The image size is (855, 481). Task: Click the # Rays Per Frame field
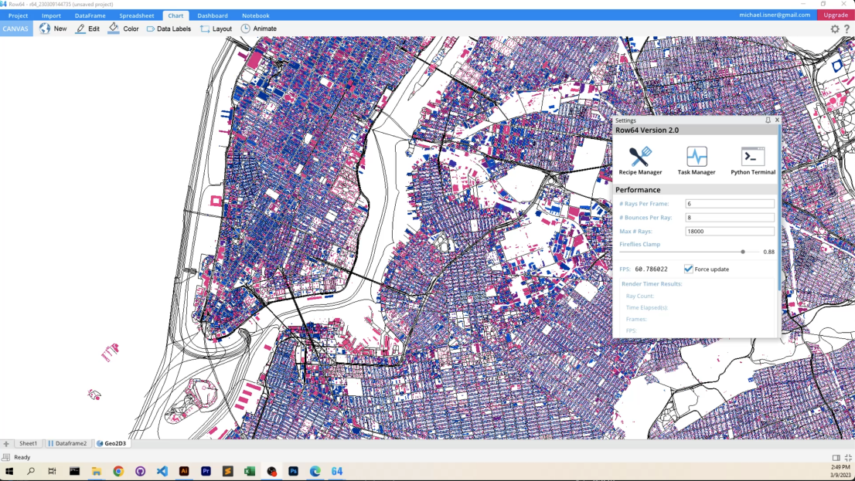729,204
